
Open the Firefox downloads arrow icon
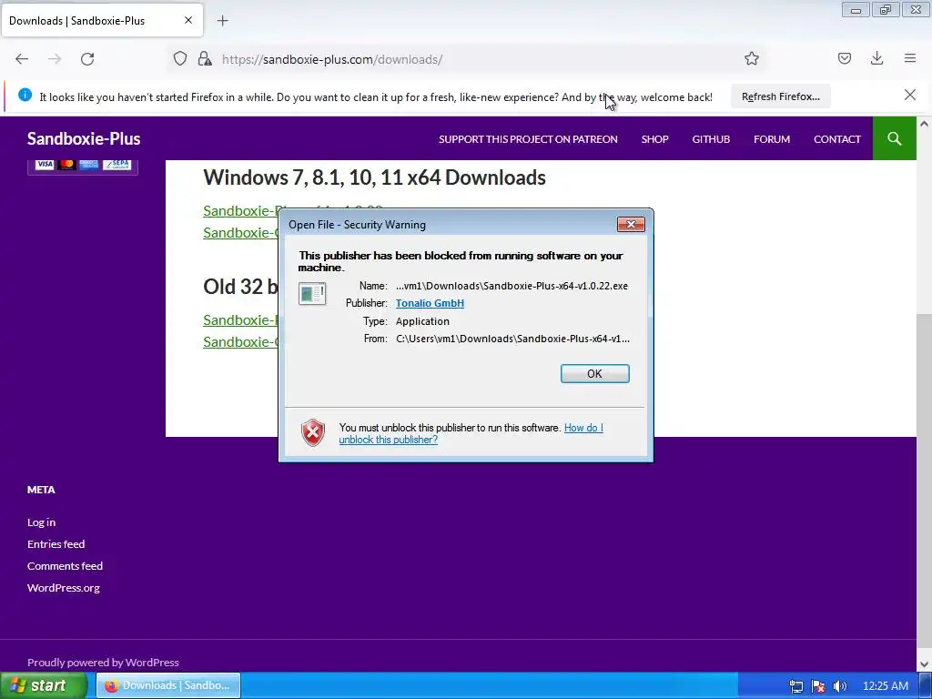click(876, 58)
